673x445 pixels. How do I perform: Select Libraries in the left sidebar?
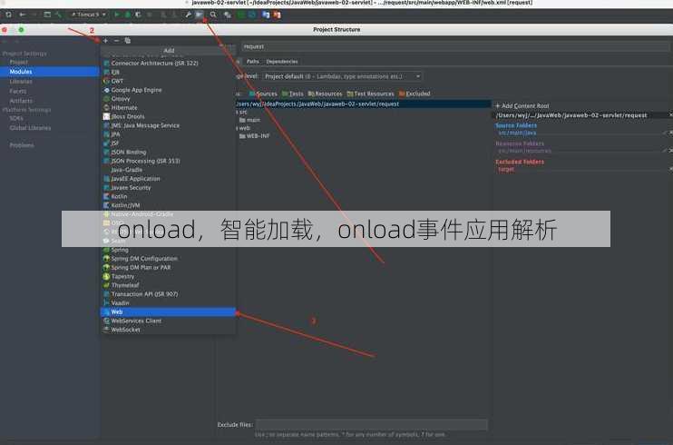pos(21,81)
